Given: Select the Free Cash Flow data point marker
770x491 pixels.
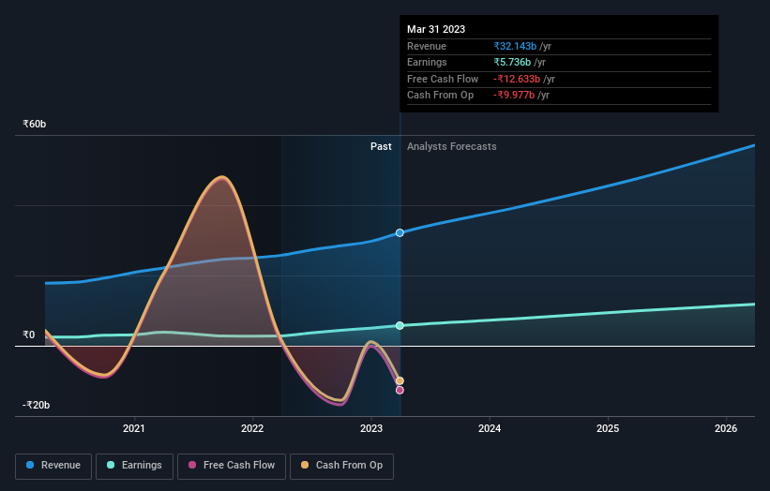Looking at the screenshot, I should 400,391.
